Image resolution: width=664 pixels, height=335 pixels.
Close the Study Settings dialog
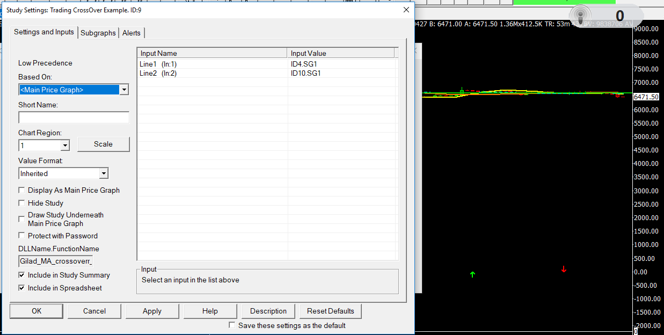click(x=406, y=10)
